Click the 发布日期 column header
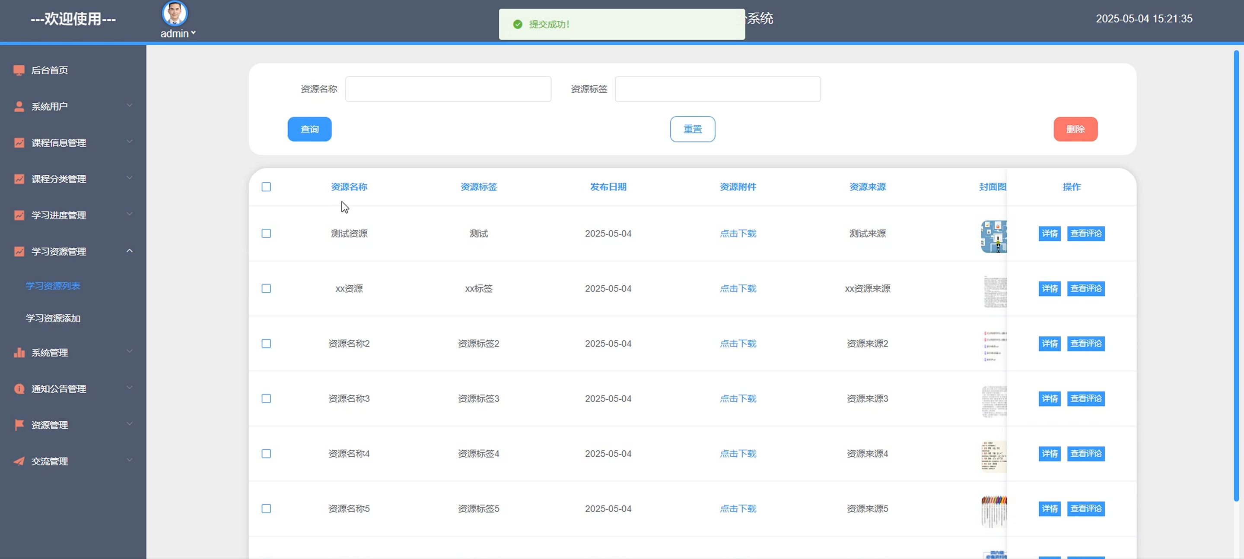 tap(608, 186)
